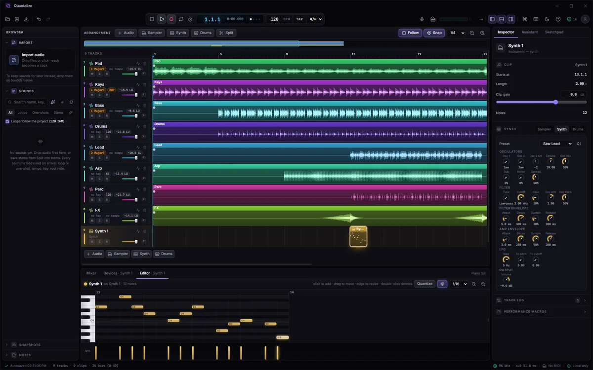The height and width of the screenshot is (370, 593).
Task: Click the green shield icon showing 16
Action: pos(571,19)
